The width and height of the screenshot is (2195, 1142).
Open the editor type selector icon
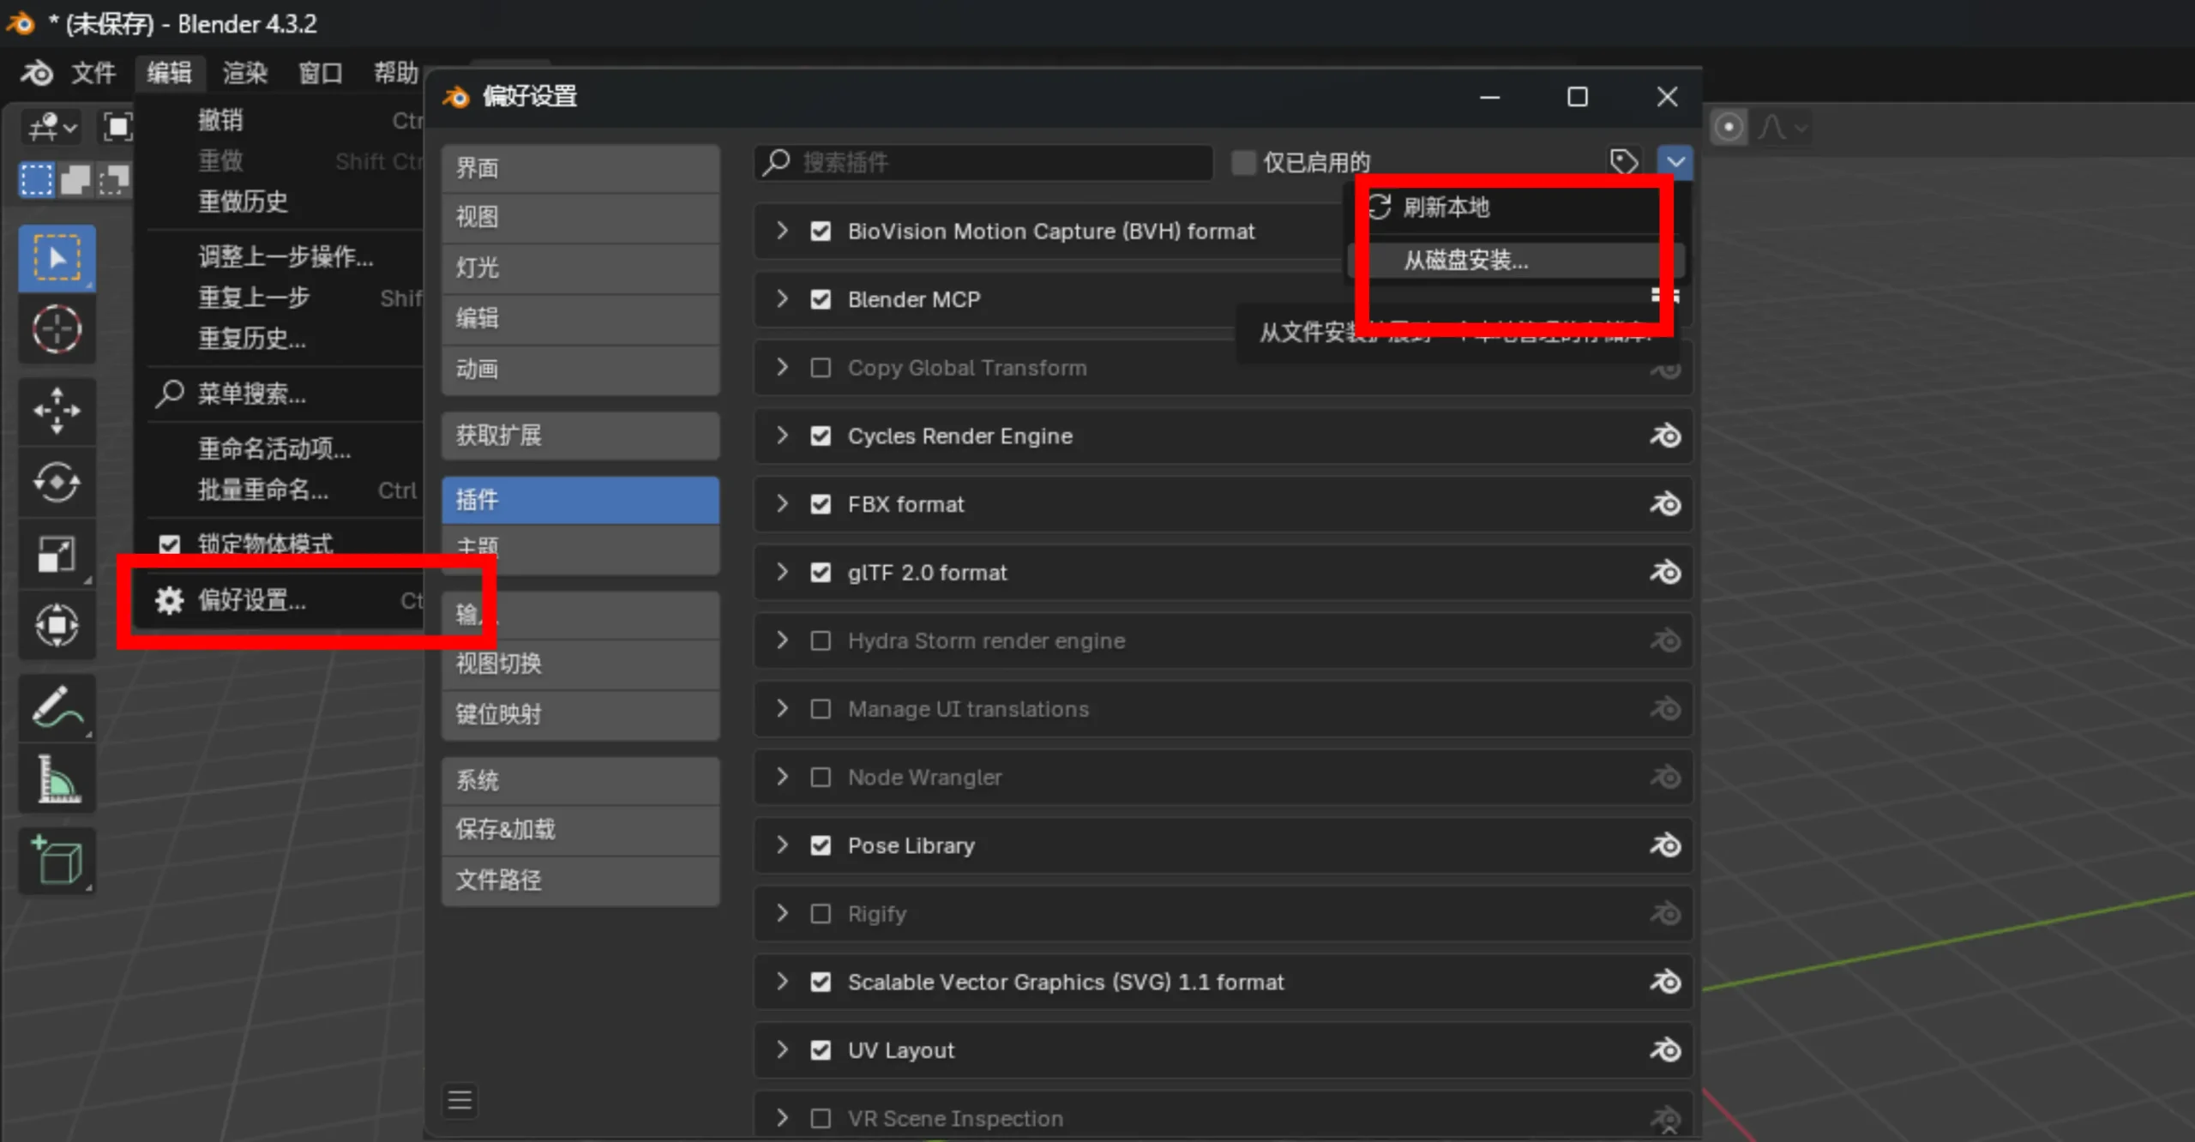(53, 128)
